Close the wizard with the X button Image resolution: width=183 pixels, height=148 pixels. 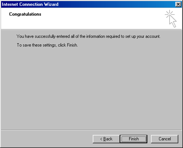(x=178, y=4)
